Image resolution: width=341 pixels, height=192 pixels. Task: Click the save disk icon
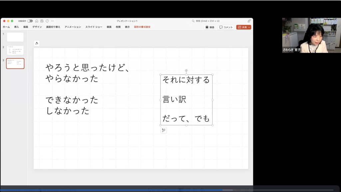(x=42, y=21)
